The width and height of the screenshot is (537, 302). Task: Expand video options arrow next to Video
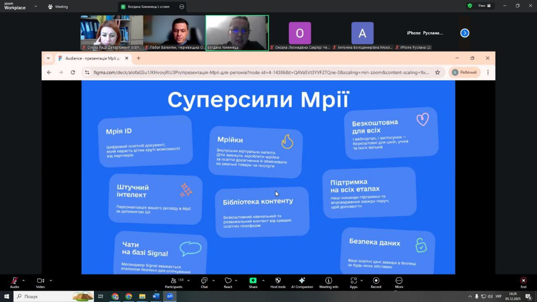click(51, 280)
